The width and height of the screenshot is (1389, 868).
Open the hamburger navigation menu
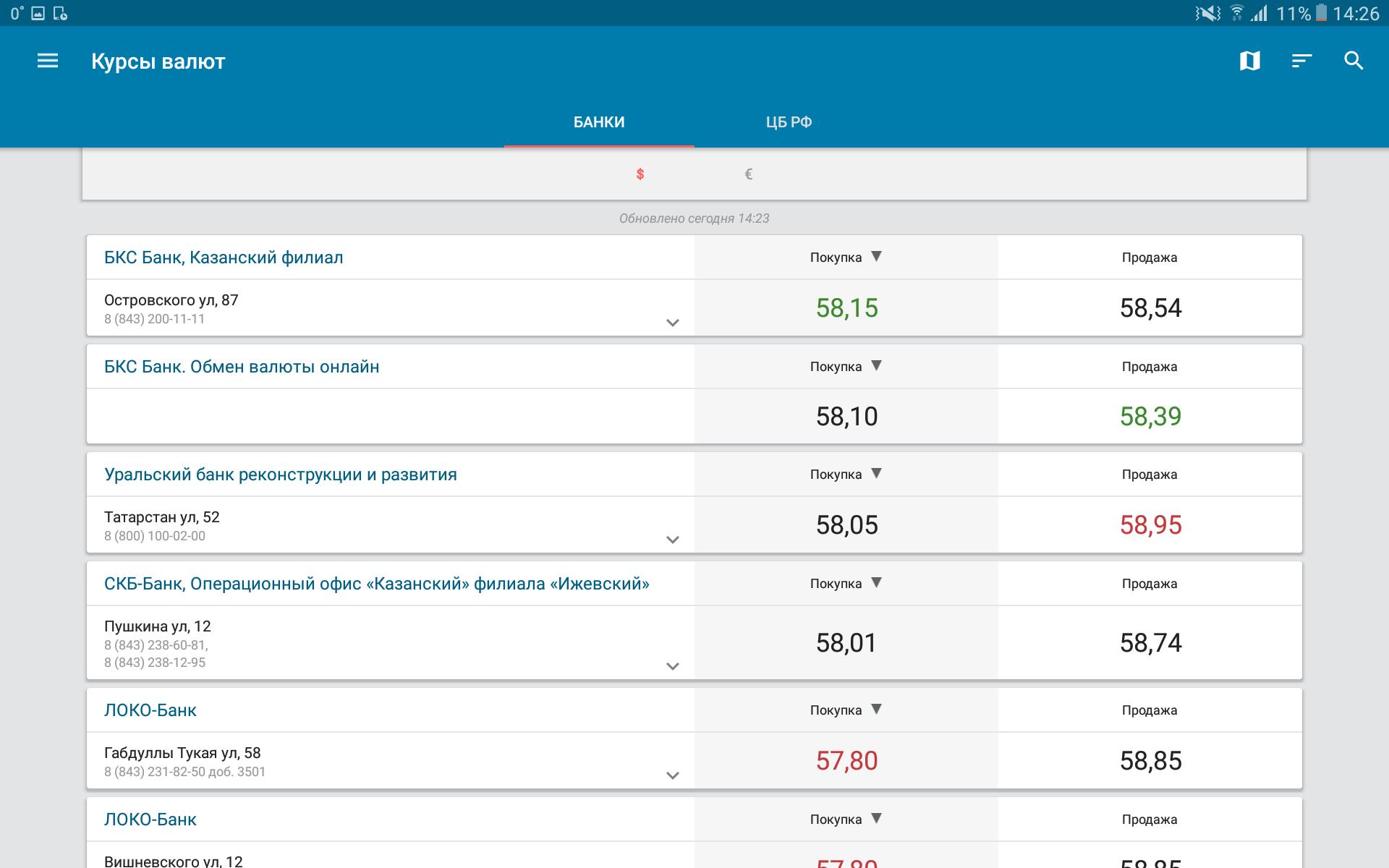tap(48, 61)
